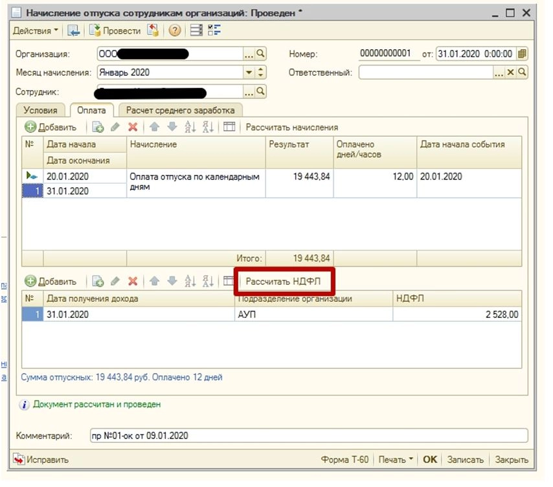
Task: Click the paid days cell 12,00
Action: (375, 183)
